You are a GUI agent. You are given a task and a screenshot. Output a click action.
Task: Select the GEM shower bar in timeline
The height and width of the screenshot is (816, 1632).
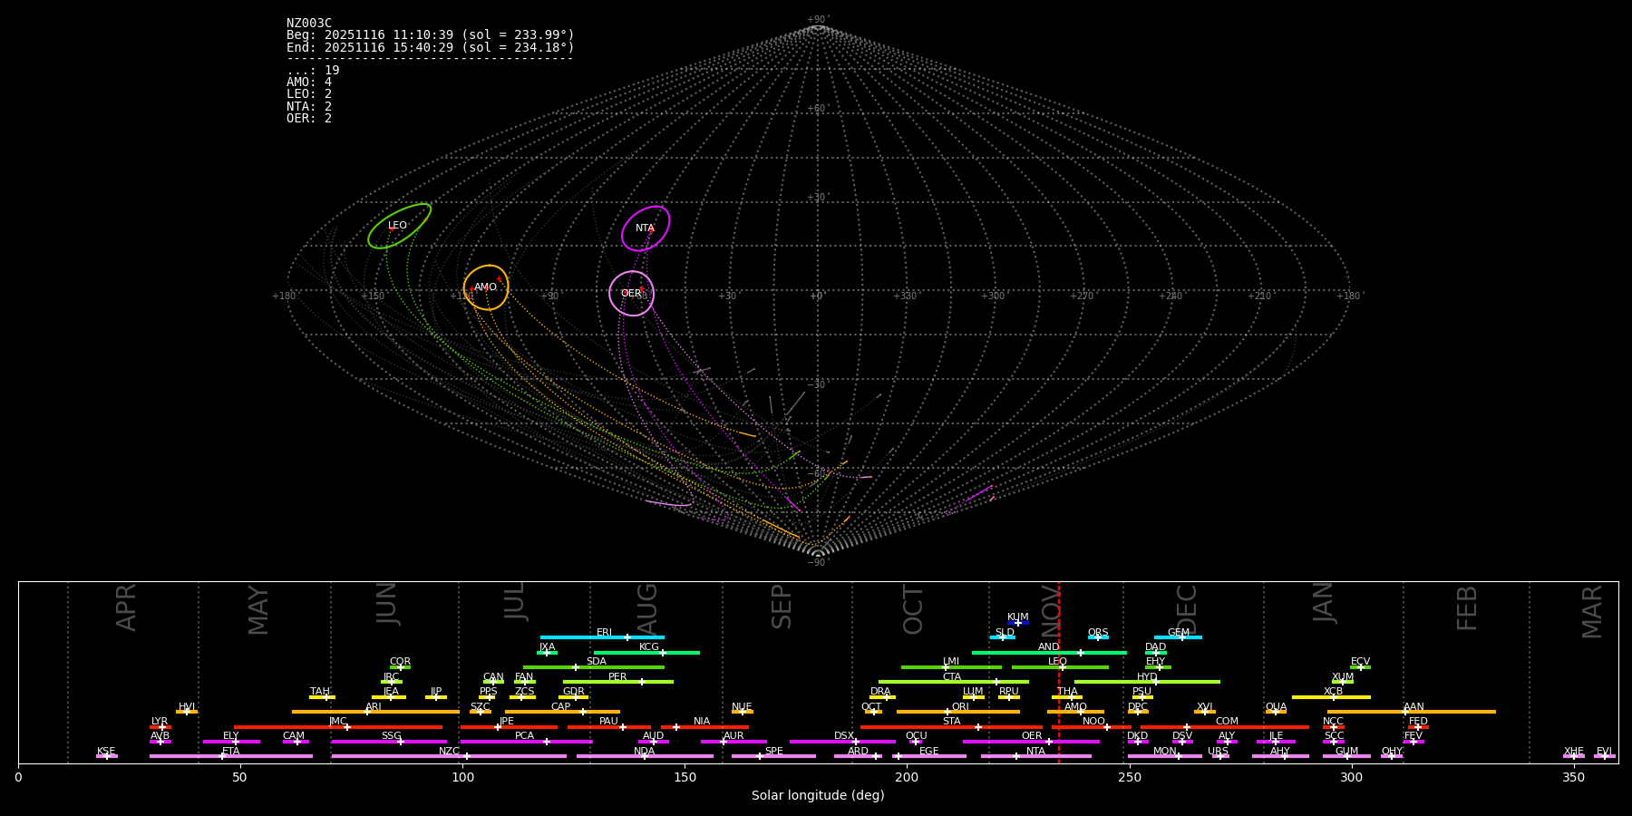coord(1178,637)
